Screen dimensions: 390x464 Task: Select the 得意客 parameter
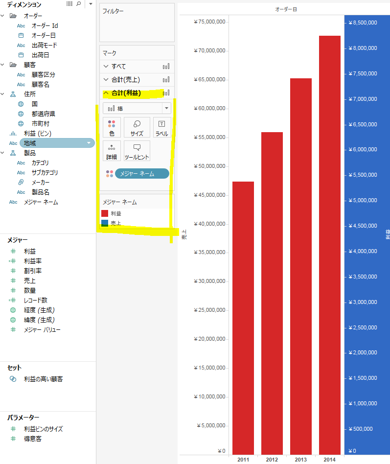33,439
